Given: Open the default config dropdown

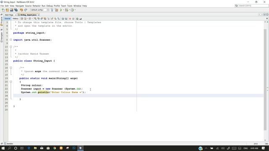Looking at the screenshot, I should tap(40, 10).
